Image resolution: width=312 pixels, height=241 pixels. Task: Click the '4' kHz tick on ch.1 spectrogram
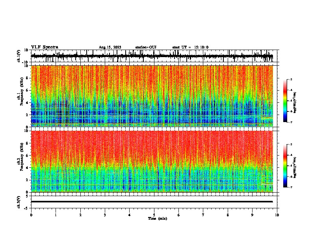coord(27,103)
